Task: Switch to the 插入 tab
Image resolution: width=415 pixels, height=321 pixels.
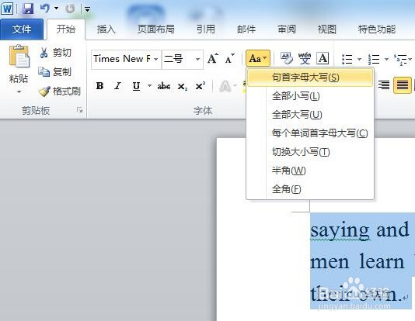Action: tap(106, 29)
